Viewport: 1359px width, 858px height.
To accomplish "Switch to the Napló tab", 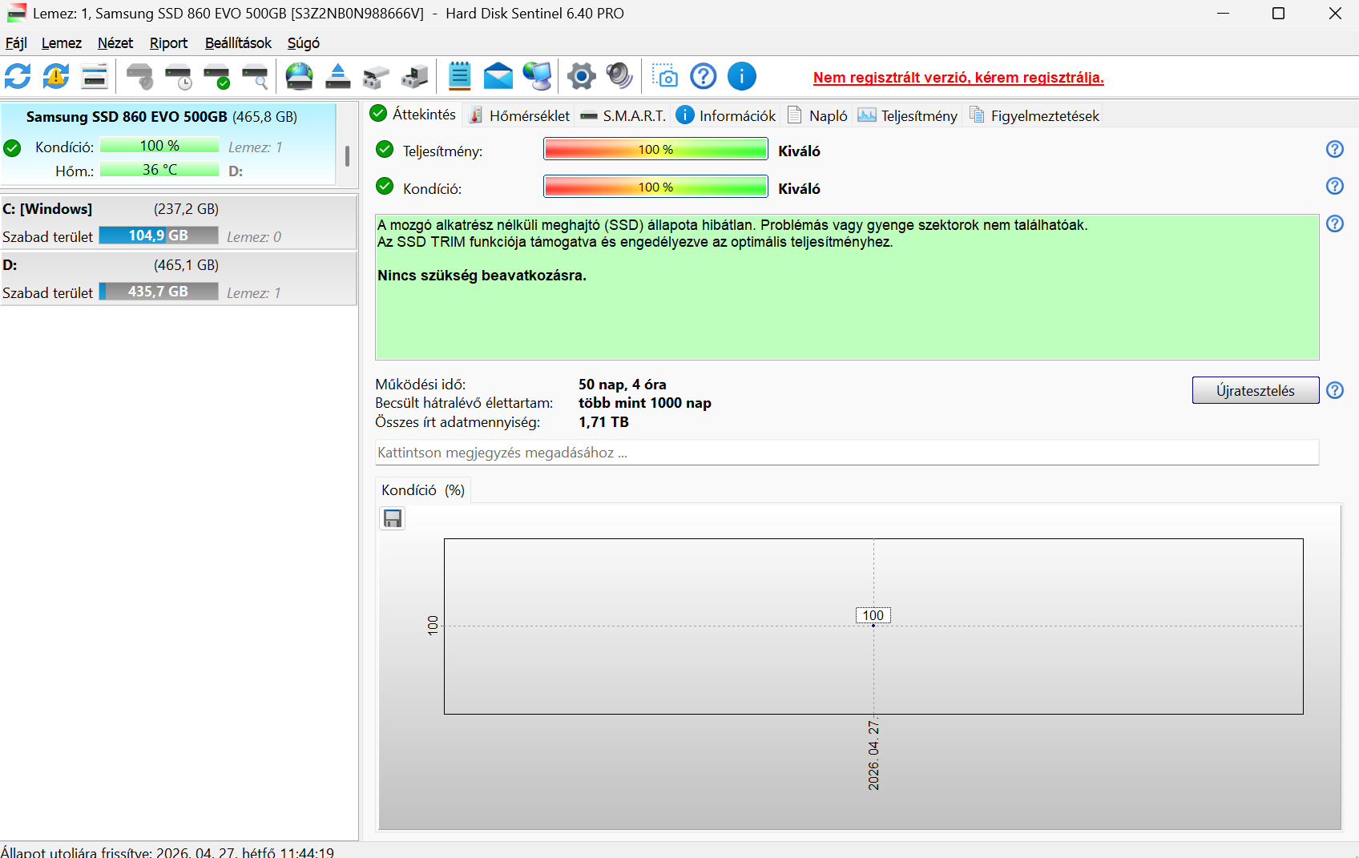I will point(817,116).
